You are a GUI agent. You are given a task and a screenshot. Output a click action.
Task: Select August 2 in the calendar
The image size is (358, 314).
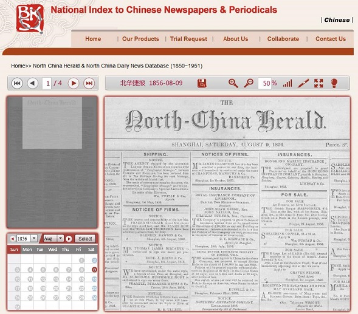point(94,261)
